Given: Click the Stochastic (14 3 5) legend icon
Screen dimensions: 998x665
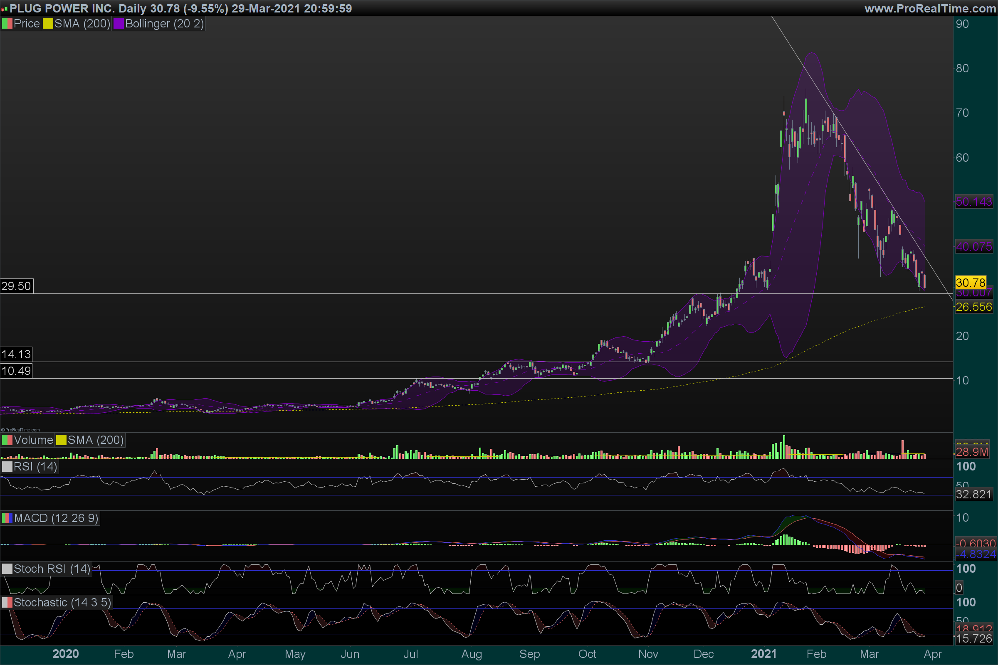Looking at the screenshot, I should click(x=7, y=603).
